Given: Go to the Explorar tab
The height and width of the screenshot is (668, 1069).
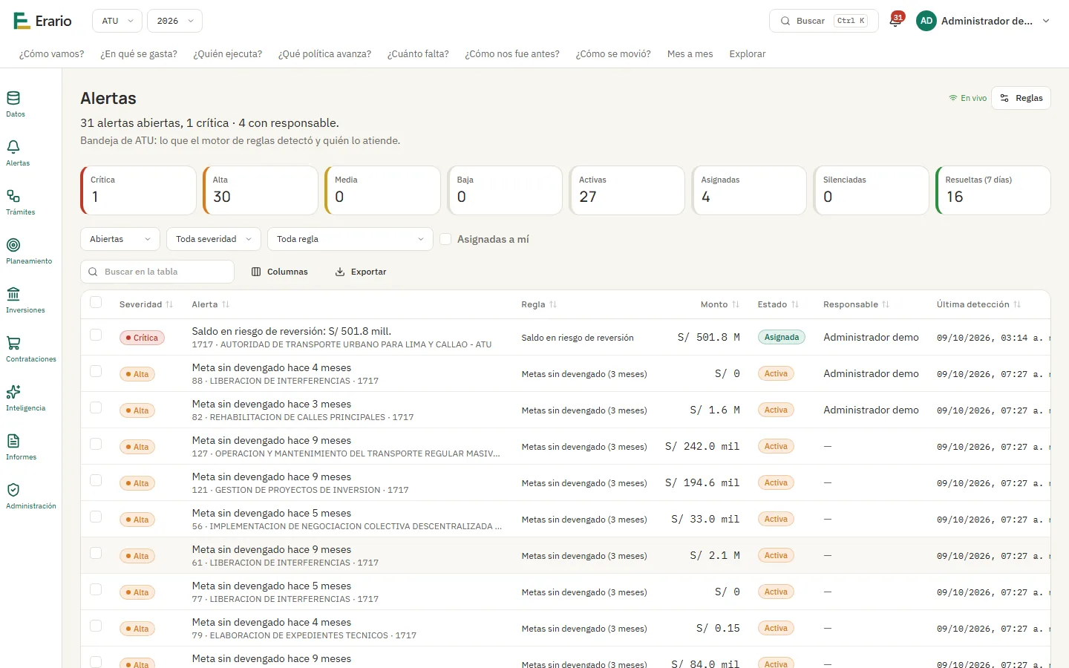Looking at the screenshot, I should point(748,54).
